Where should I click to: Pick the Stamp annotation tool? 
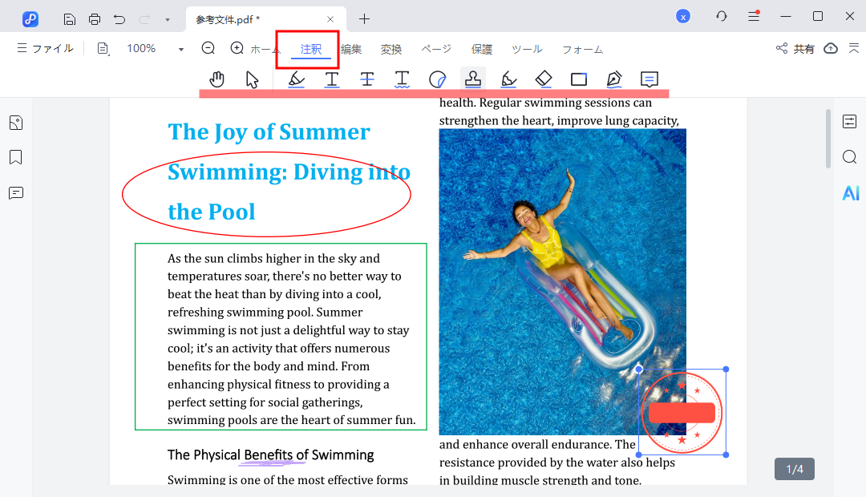pos(473,79)
